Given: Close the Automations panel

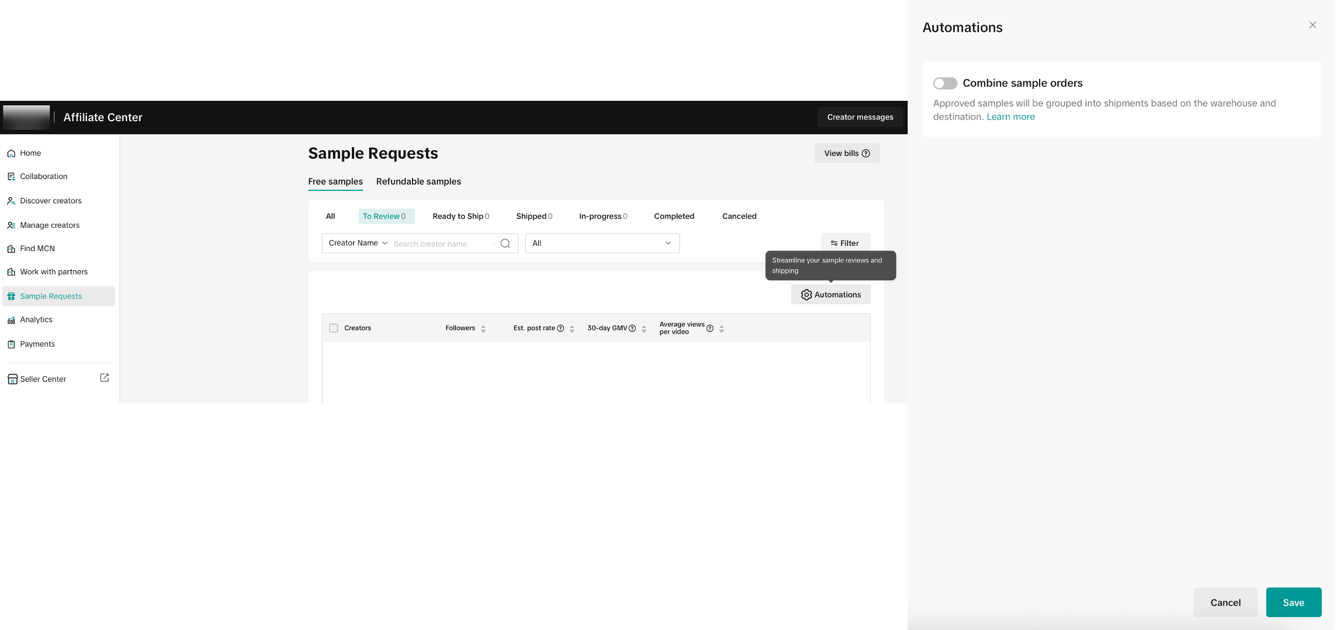Looking at the screenshot, I should pos(1312,25).
